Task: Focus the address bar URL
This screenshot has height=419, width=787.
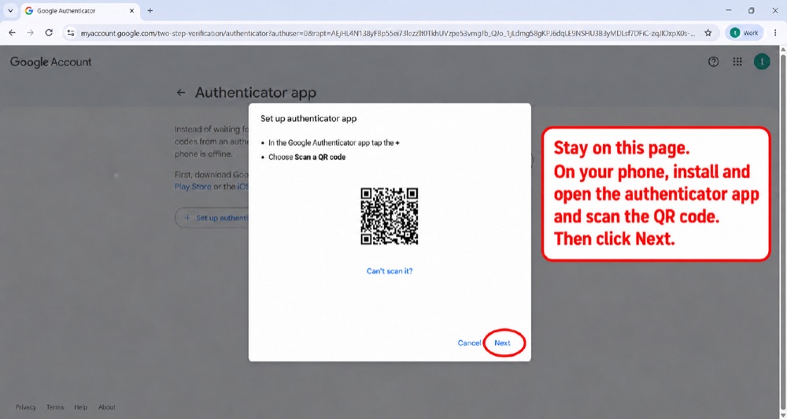Action: pos(388,33)
